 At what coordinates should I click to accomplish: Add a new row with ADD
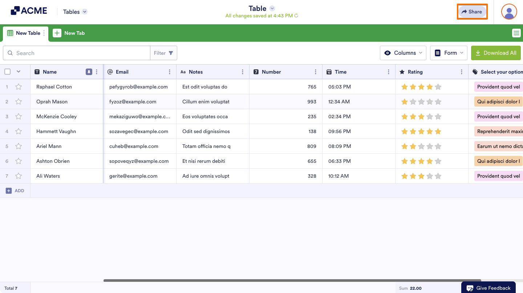point(15,191)
